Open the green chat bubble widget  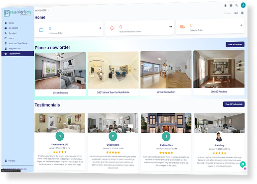click(243, 164)
